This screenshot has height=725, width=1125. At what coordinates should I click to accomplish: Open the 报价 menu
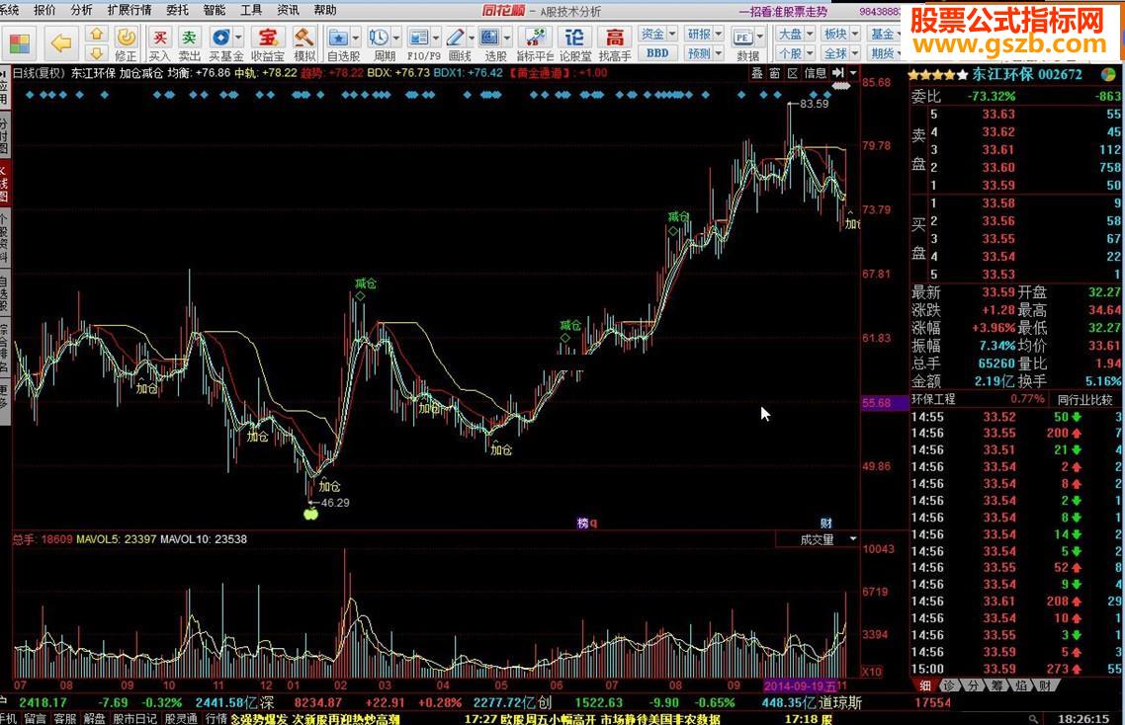44,10
